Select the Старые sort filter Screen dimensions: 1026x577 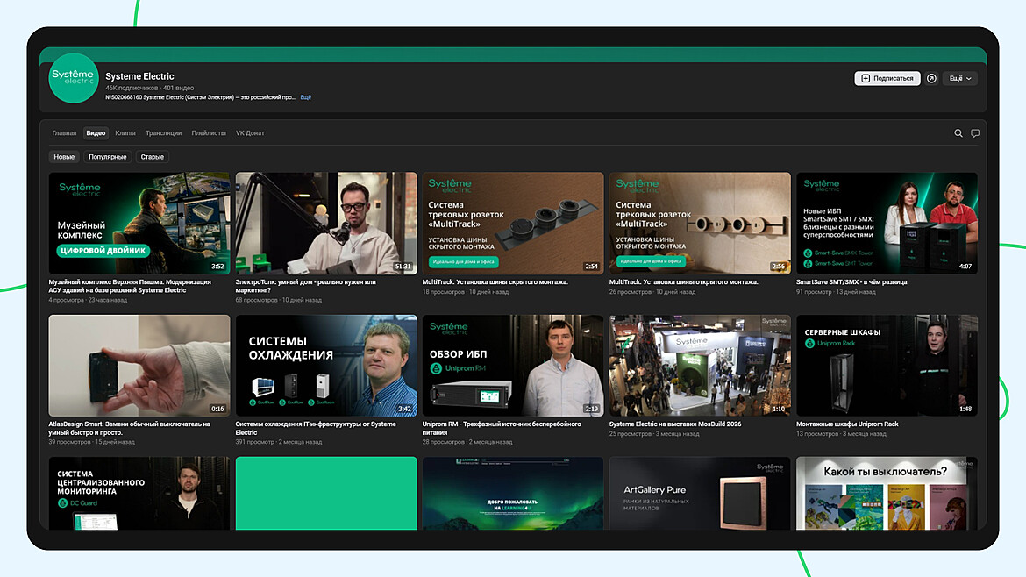click(x=153, y=157)
